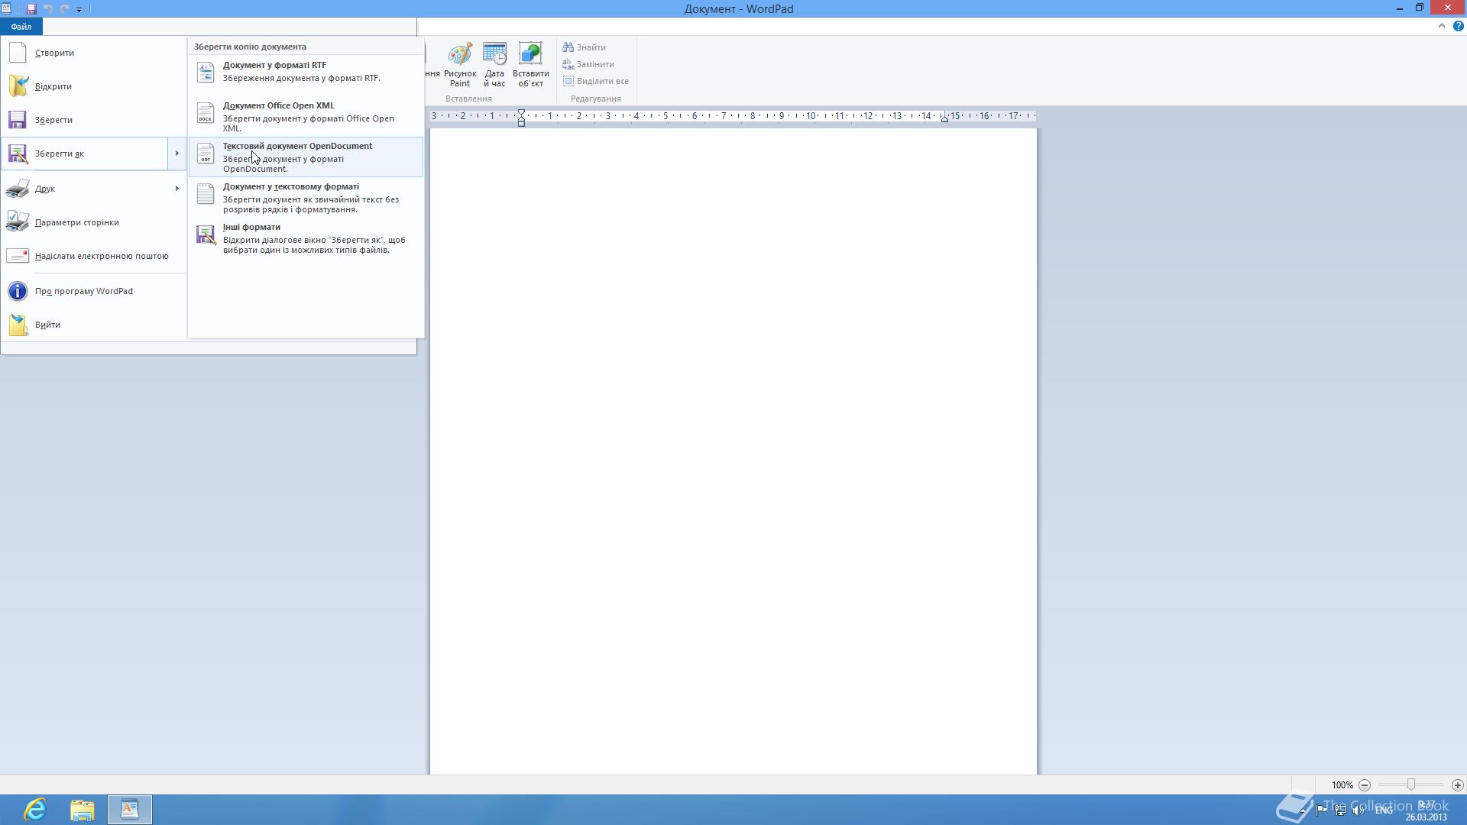Insert a Рисунок Paint drawing
Viewport: 1467px width, 825px height.
coord(460,65)
